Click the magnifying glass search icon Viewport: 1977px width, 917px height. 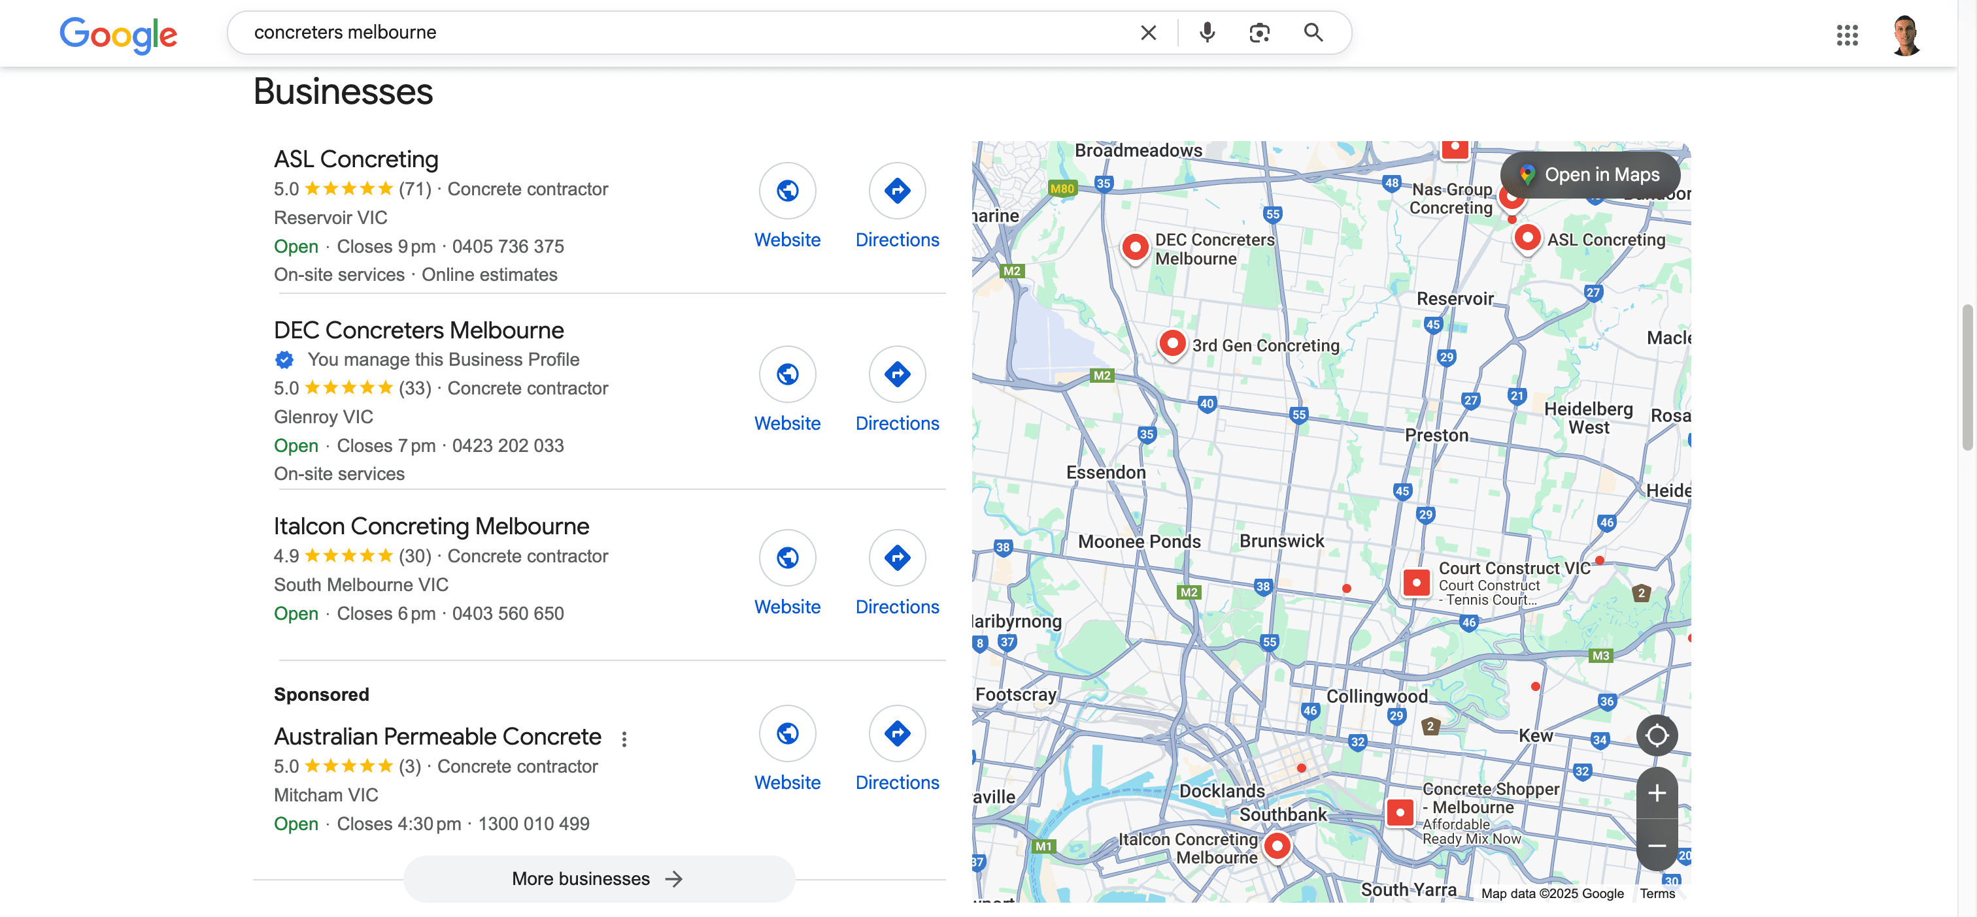1312,32
